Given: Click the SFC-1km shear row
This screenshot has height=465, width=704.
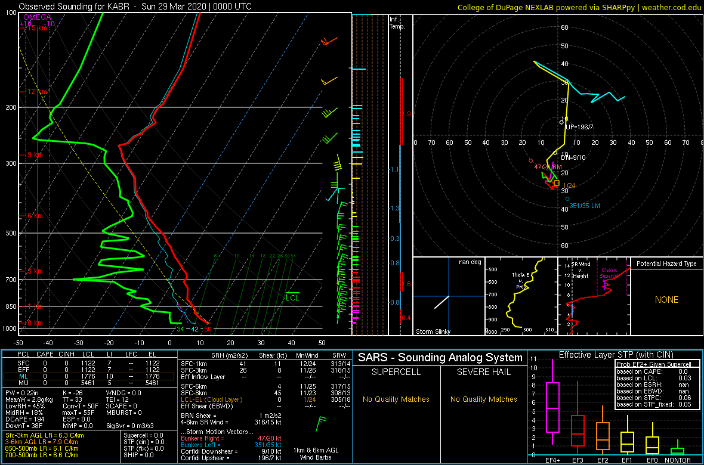Looking at the screenshot, I should pos(266,363).
